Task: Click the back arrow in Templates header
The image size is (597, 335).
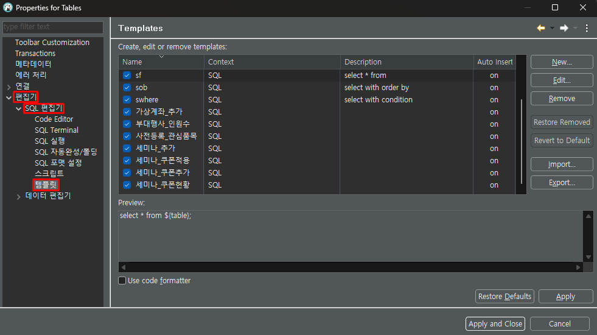Action: coord(540,28)
